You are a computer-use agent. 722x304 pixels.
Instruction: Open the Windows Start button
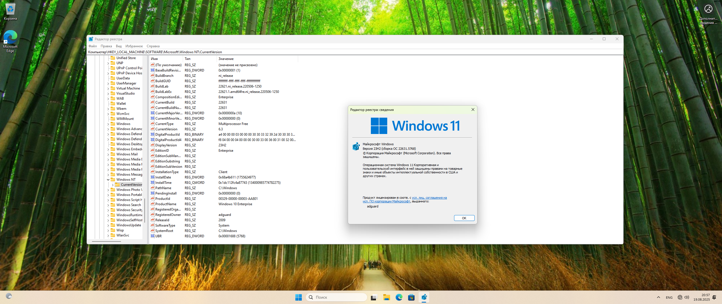tap(298, 297)
